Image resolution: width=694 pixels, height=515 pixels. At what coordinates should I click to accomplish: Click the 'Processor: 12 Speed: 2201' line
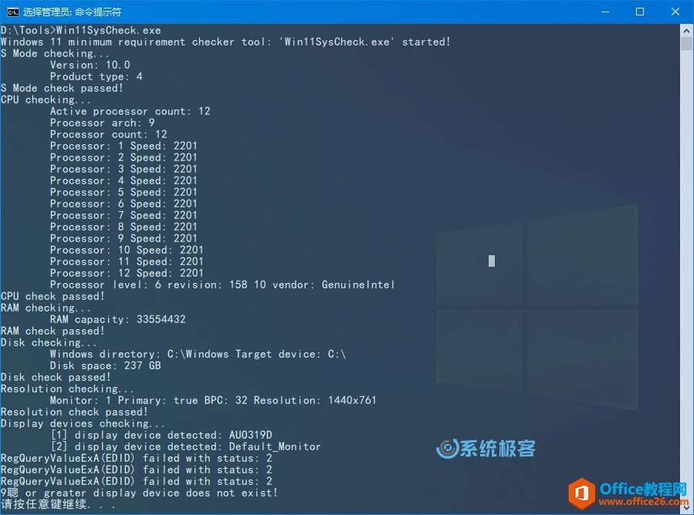click(x=127, y=273)
